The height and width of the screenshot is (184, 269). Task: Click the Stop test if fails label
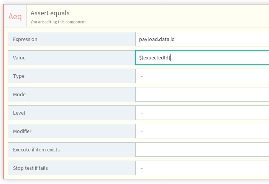pyautogui.click(x=30, y=168)
